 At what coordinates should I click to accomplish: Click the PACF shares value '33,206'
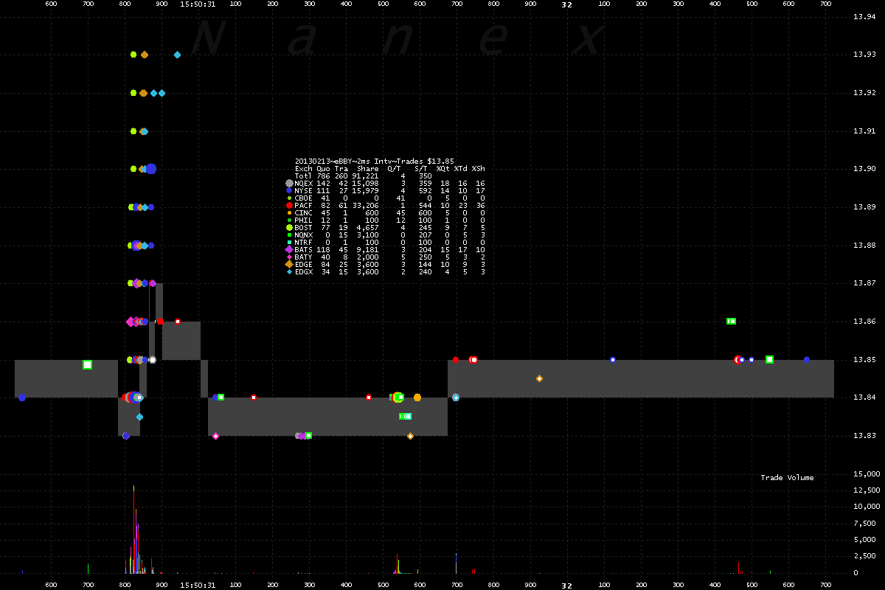[366, 205]
